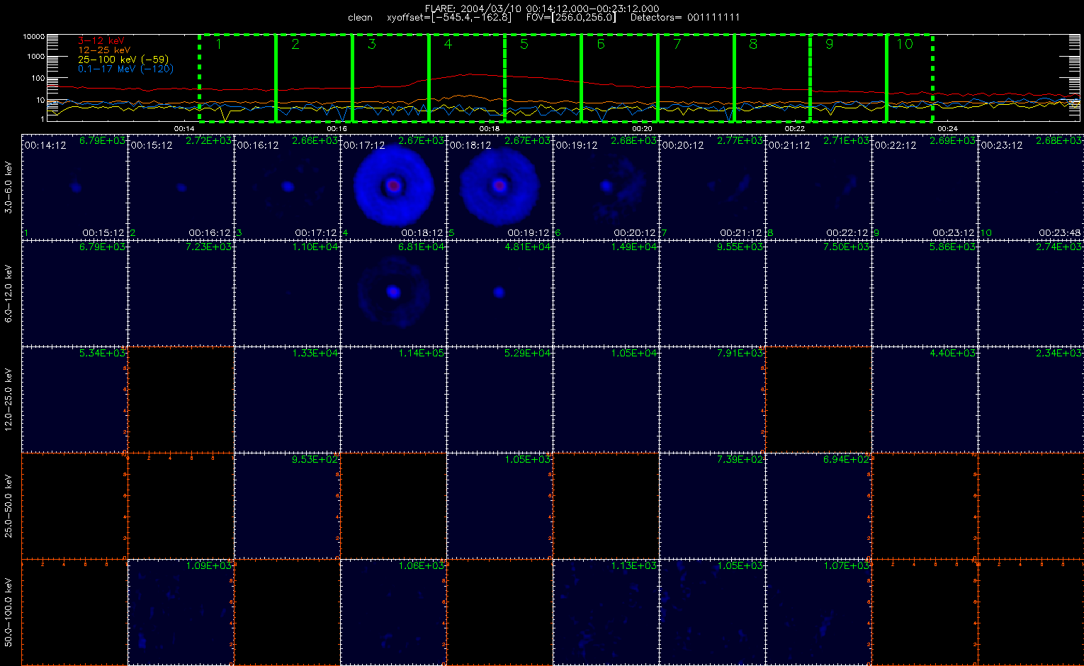The height and width of the screenshot is (666, 1084).
Task: Click the '00:23:48' end time label
Action: pos(1060,233)
